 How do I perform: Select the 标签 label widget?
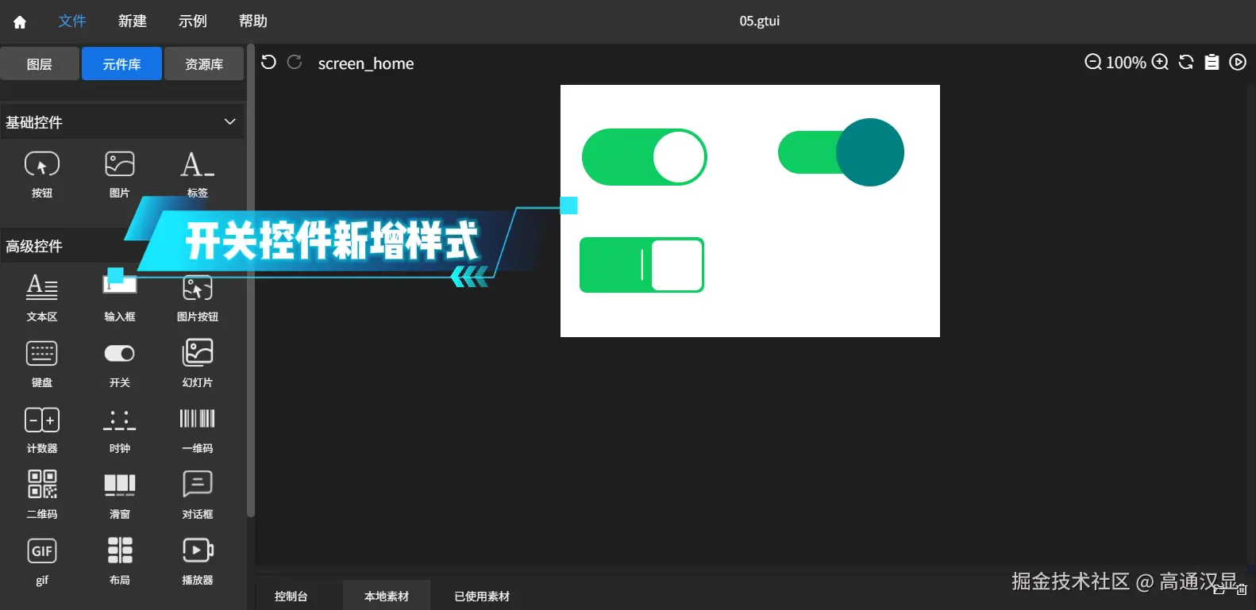click(x=198, y=175)
